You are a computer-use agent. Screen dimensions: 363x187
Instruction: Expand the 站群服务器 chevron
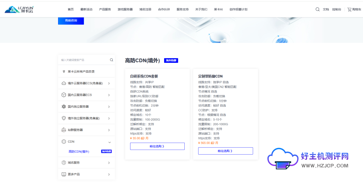109,130
